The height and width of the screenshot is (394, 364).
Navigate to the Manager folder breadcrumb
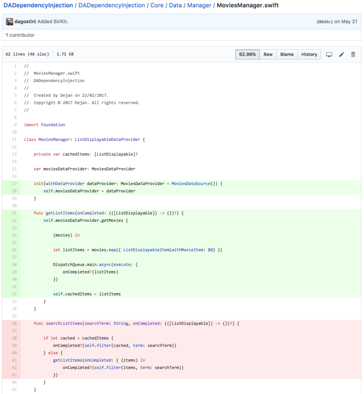pyautogui.click(x=199, y=5)
